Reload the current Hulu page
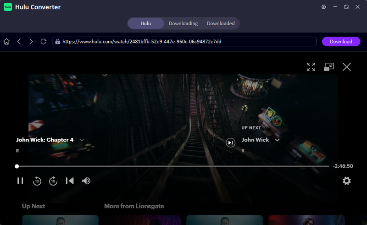 click(x=44, y=42)
